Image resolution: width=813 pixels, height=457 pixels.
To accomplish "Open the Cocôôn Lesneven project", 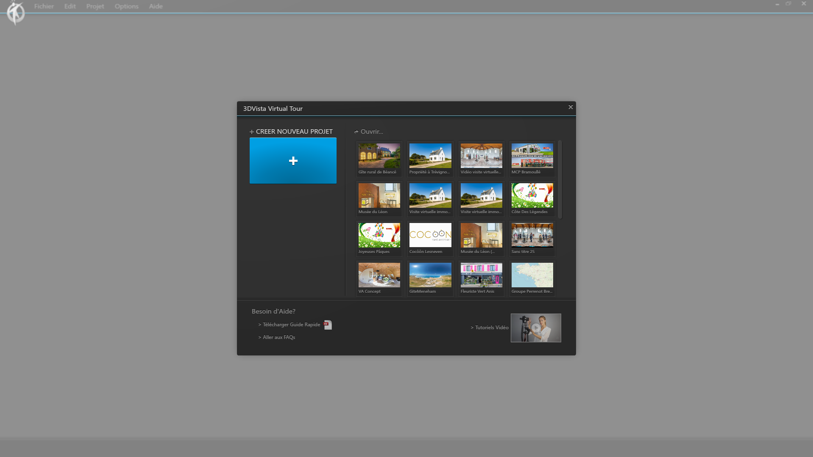I will [430, 239].
